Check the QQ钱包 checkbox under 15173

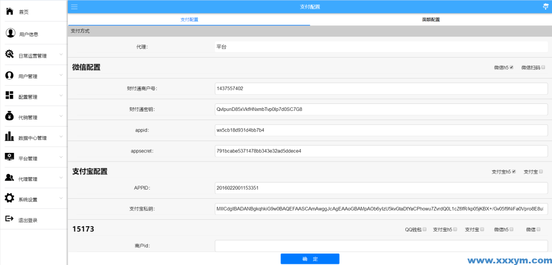click(x=425, y=229)
